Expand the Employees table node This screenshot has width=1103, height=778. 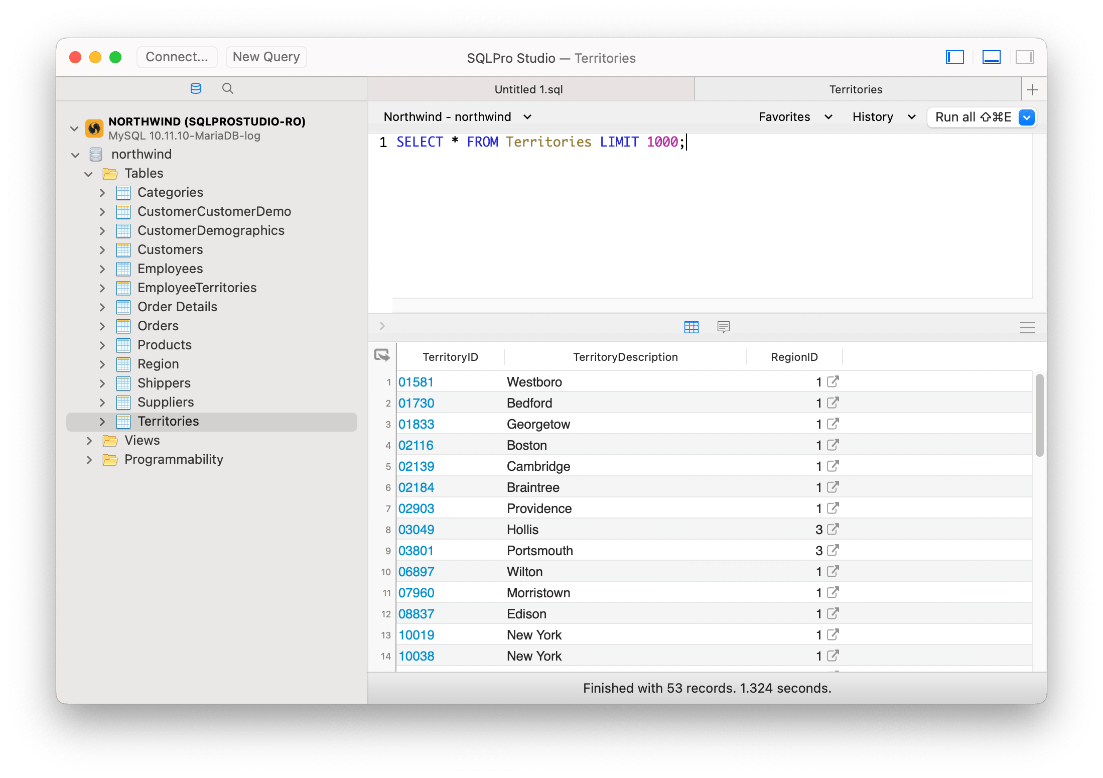(x=102, y=269)
